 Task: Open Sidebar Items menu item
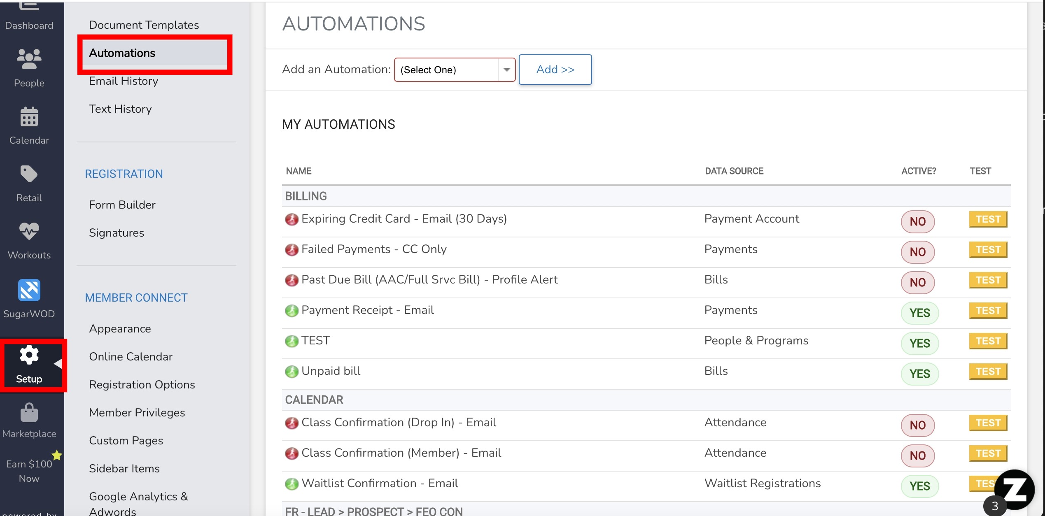(x=124, y=468)
